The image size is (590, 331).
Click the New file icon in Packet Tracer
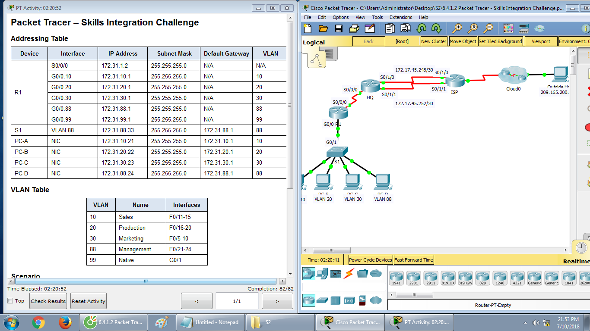(308, 28)
